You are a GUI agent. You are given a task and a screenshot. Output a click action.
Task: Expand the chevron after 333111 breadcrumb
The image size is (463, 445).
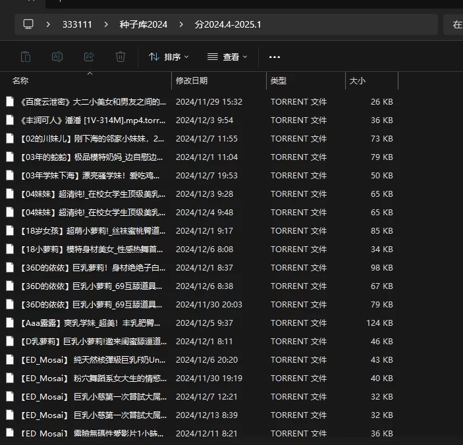105,24
